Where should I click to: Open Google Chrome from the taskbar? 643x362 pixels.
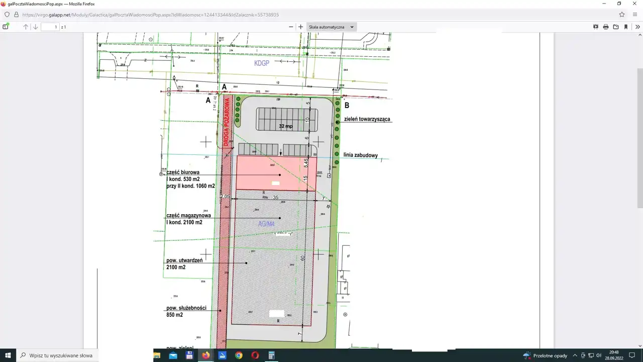[239, 355]
